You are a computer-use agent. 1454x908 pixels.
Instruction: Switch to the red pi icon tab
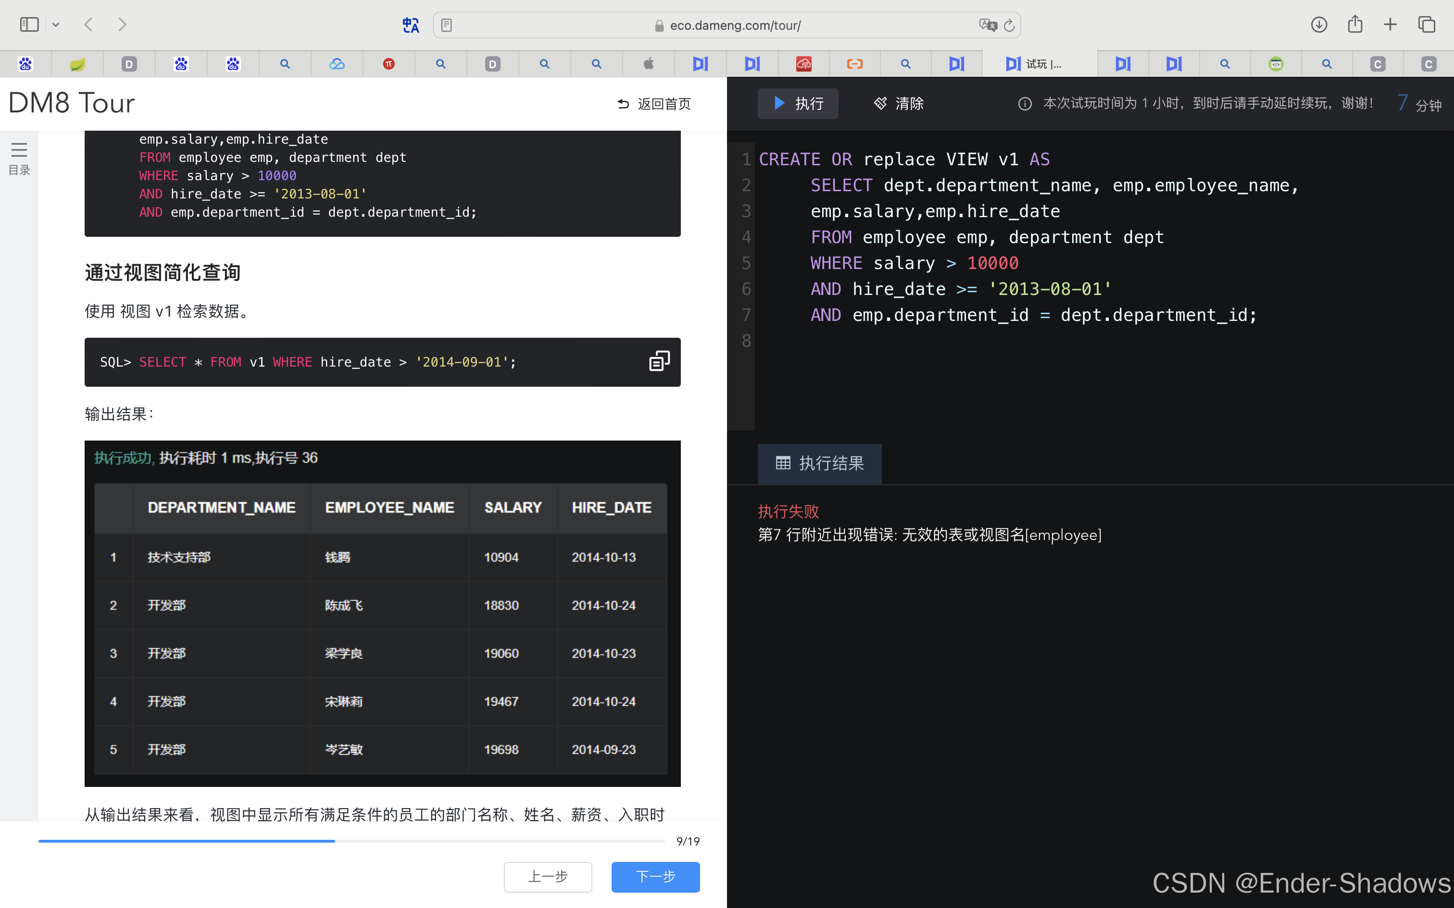tap(389, 63)
